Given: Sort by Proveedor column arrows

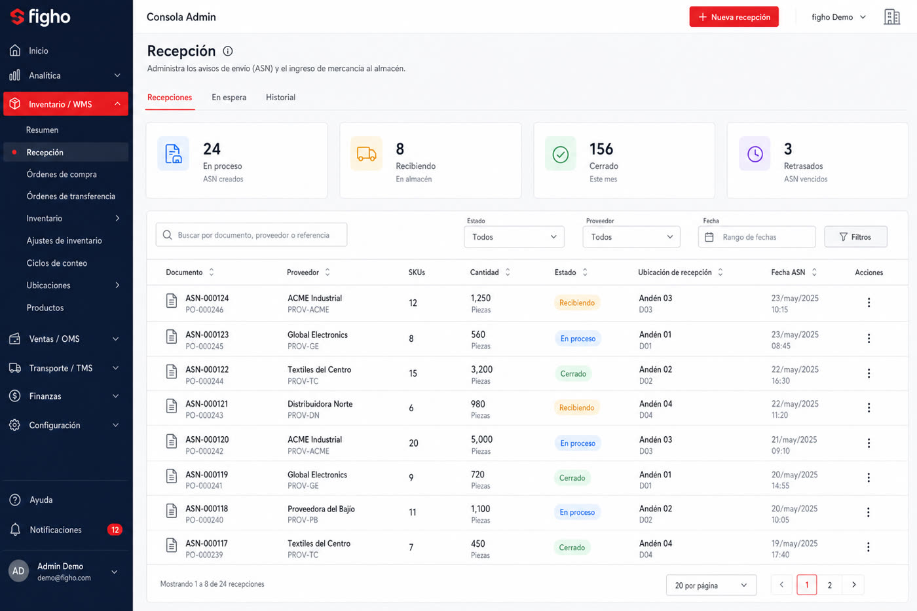Looking at the screenshot, I should [327, 272].
